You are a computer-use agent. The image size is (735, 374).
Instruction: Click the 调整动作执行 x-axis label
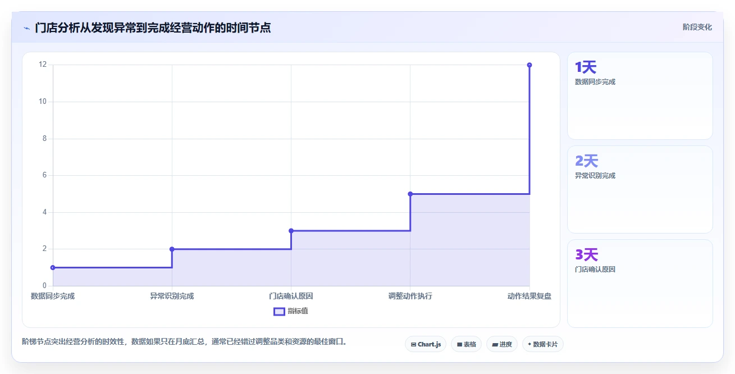(x=410, y=296)
